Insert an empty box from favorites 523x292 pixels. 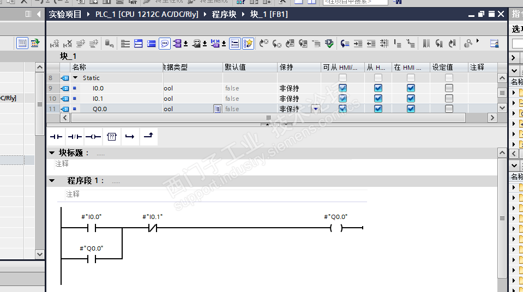112,137
